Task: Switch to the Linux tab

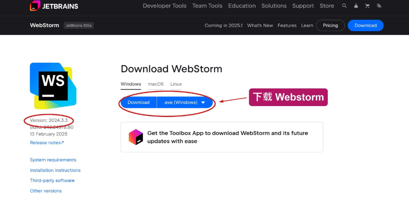Action: point(176,84)
